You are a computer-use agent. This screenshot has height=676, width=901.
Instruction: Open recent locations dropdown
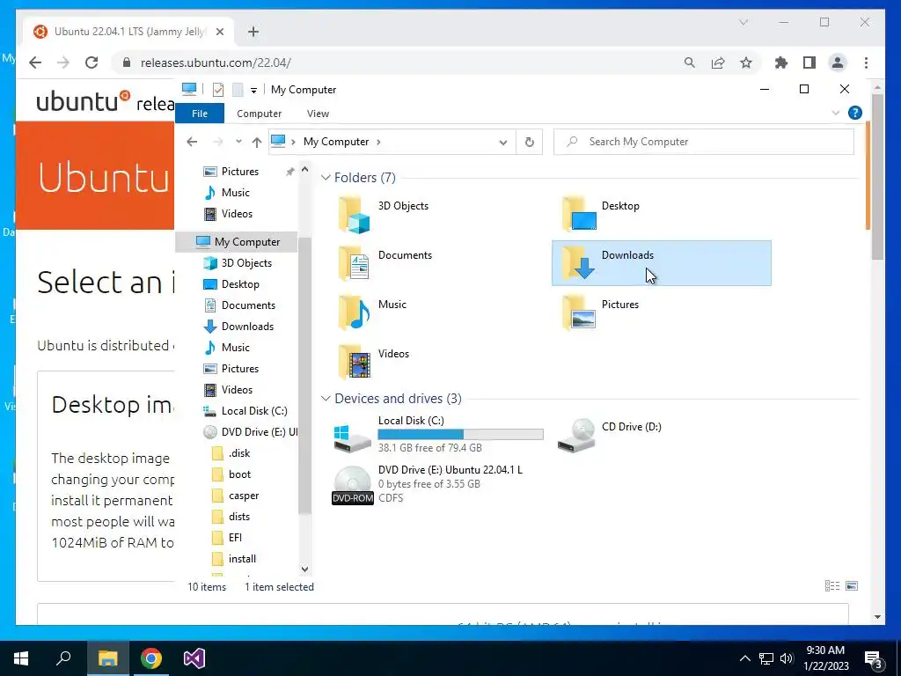pos(238,142)
